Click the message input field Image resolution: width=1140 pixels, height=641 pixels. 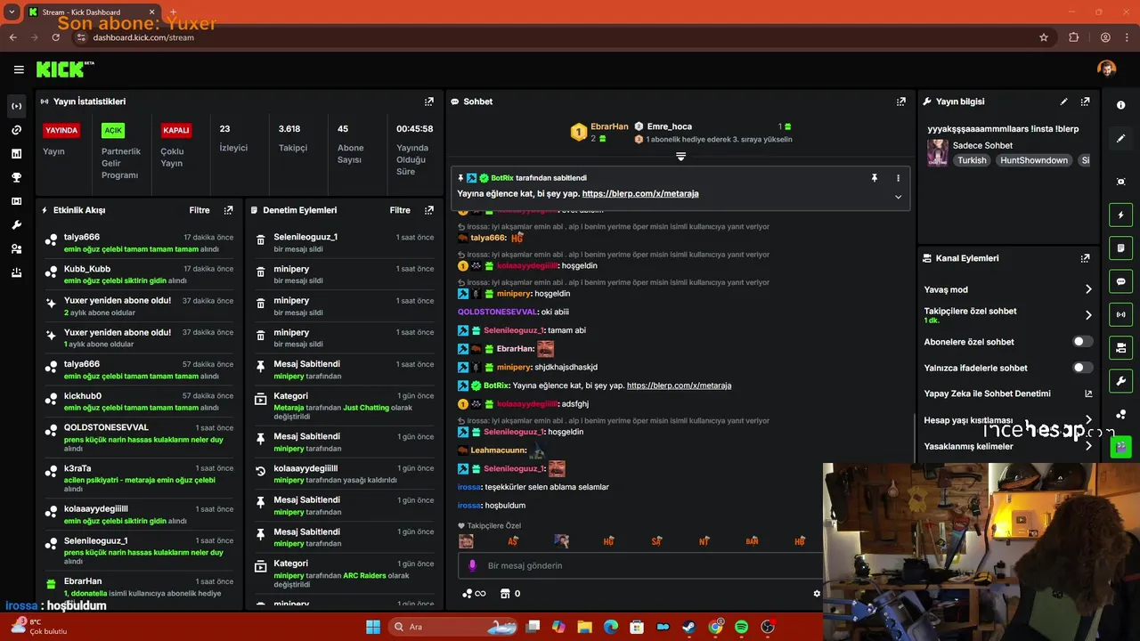[x=641, y=565]
